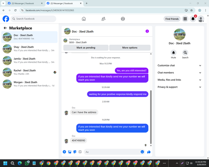Viewport: 209px width, 167px height.
Task: Expand Chat members section
Action: click(179, 73)
